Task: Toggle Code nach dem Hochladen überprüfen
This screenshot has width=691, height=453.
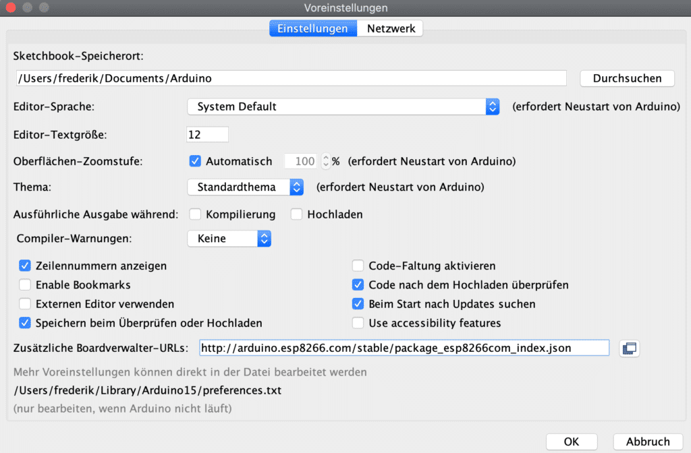Action: click(x=358, y=285)
